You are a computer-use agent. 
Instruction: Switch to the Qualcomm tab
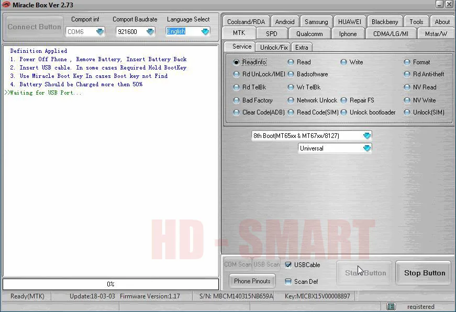coord(309,33)
